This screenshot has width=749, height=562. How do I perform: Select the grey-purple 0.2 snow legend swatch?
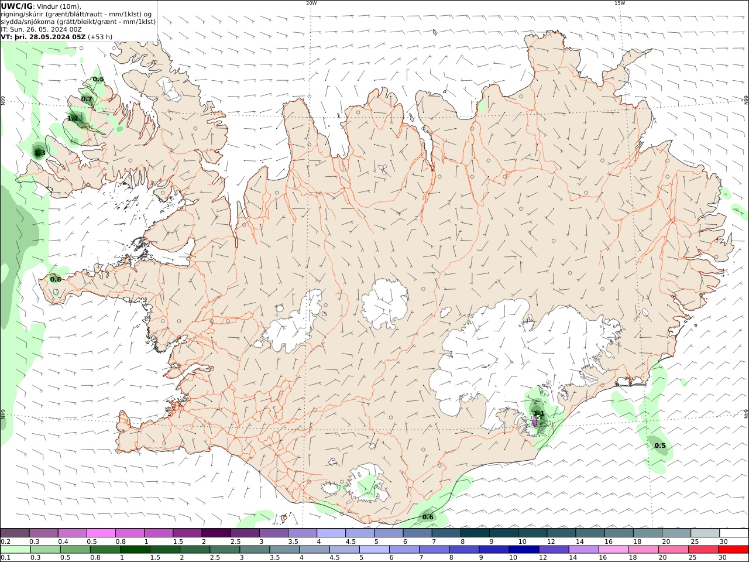click(15, 533)
